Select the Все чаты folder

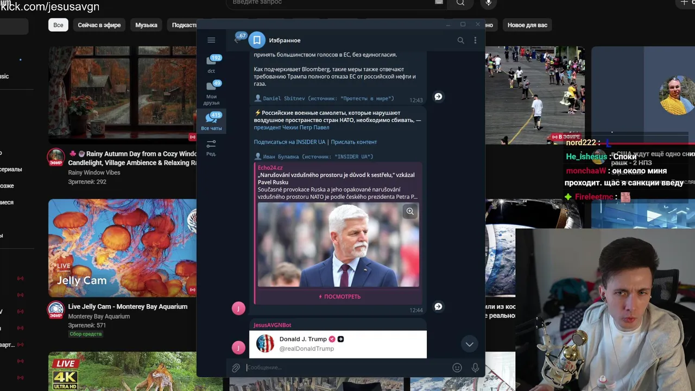(211, 121)
